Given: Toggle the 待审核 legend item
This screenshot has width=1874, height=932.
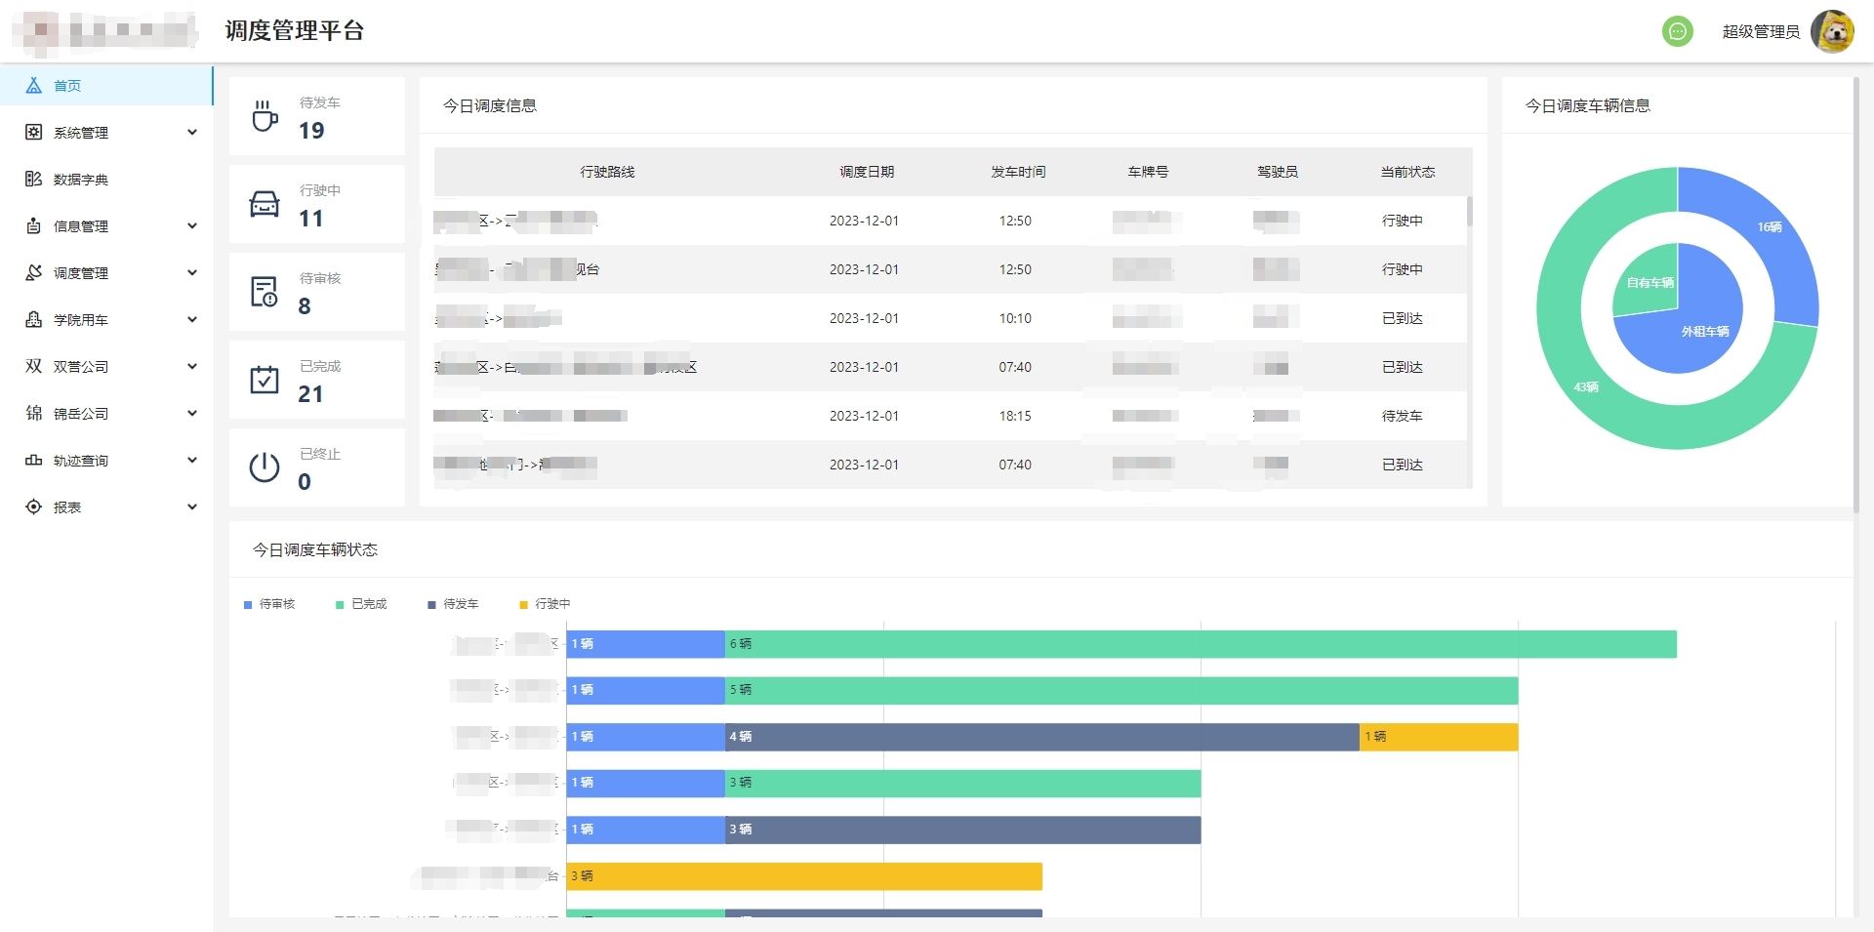Looking at the screenshot, I should coord(269,604).
